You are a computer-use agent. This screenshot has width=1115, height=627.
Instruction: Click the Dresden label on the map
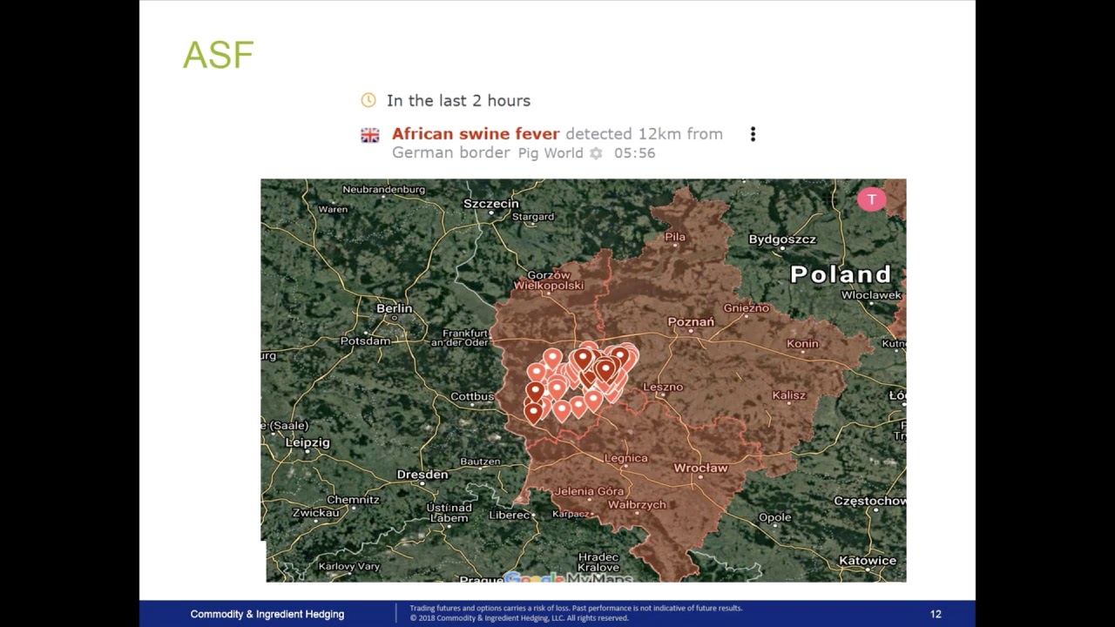point(422,475)
